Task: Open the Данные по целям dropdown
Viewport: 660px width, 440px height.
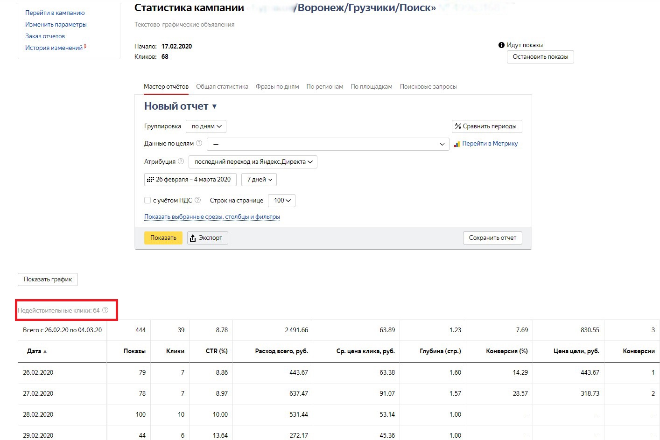Action: tap(328, 144)
